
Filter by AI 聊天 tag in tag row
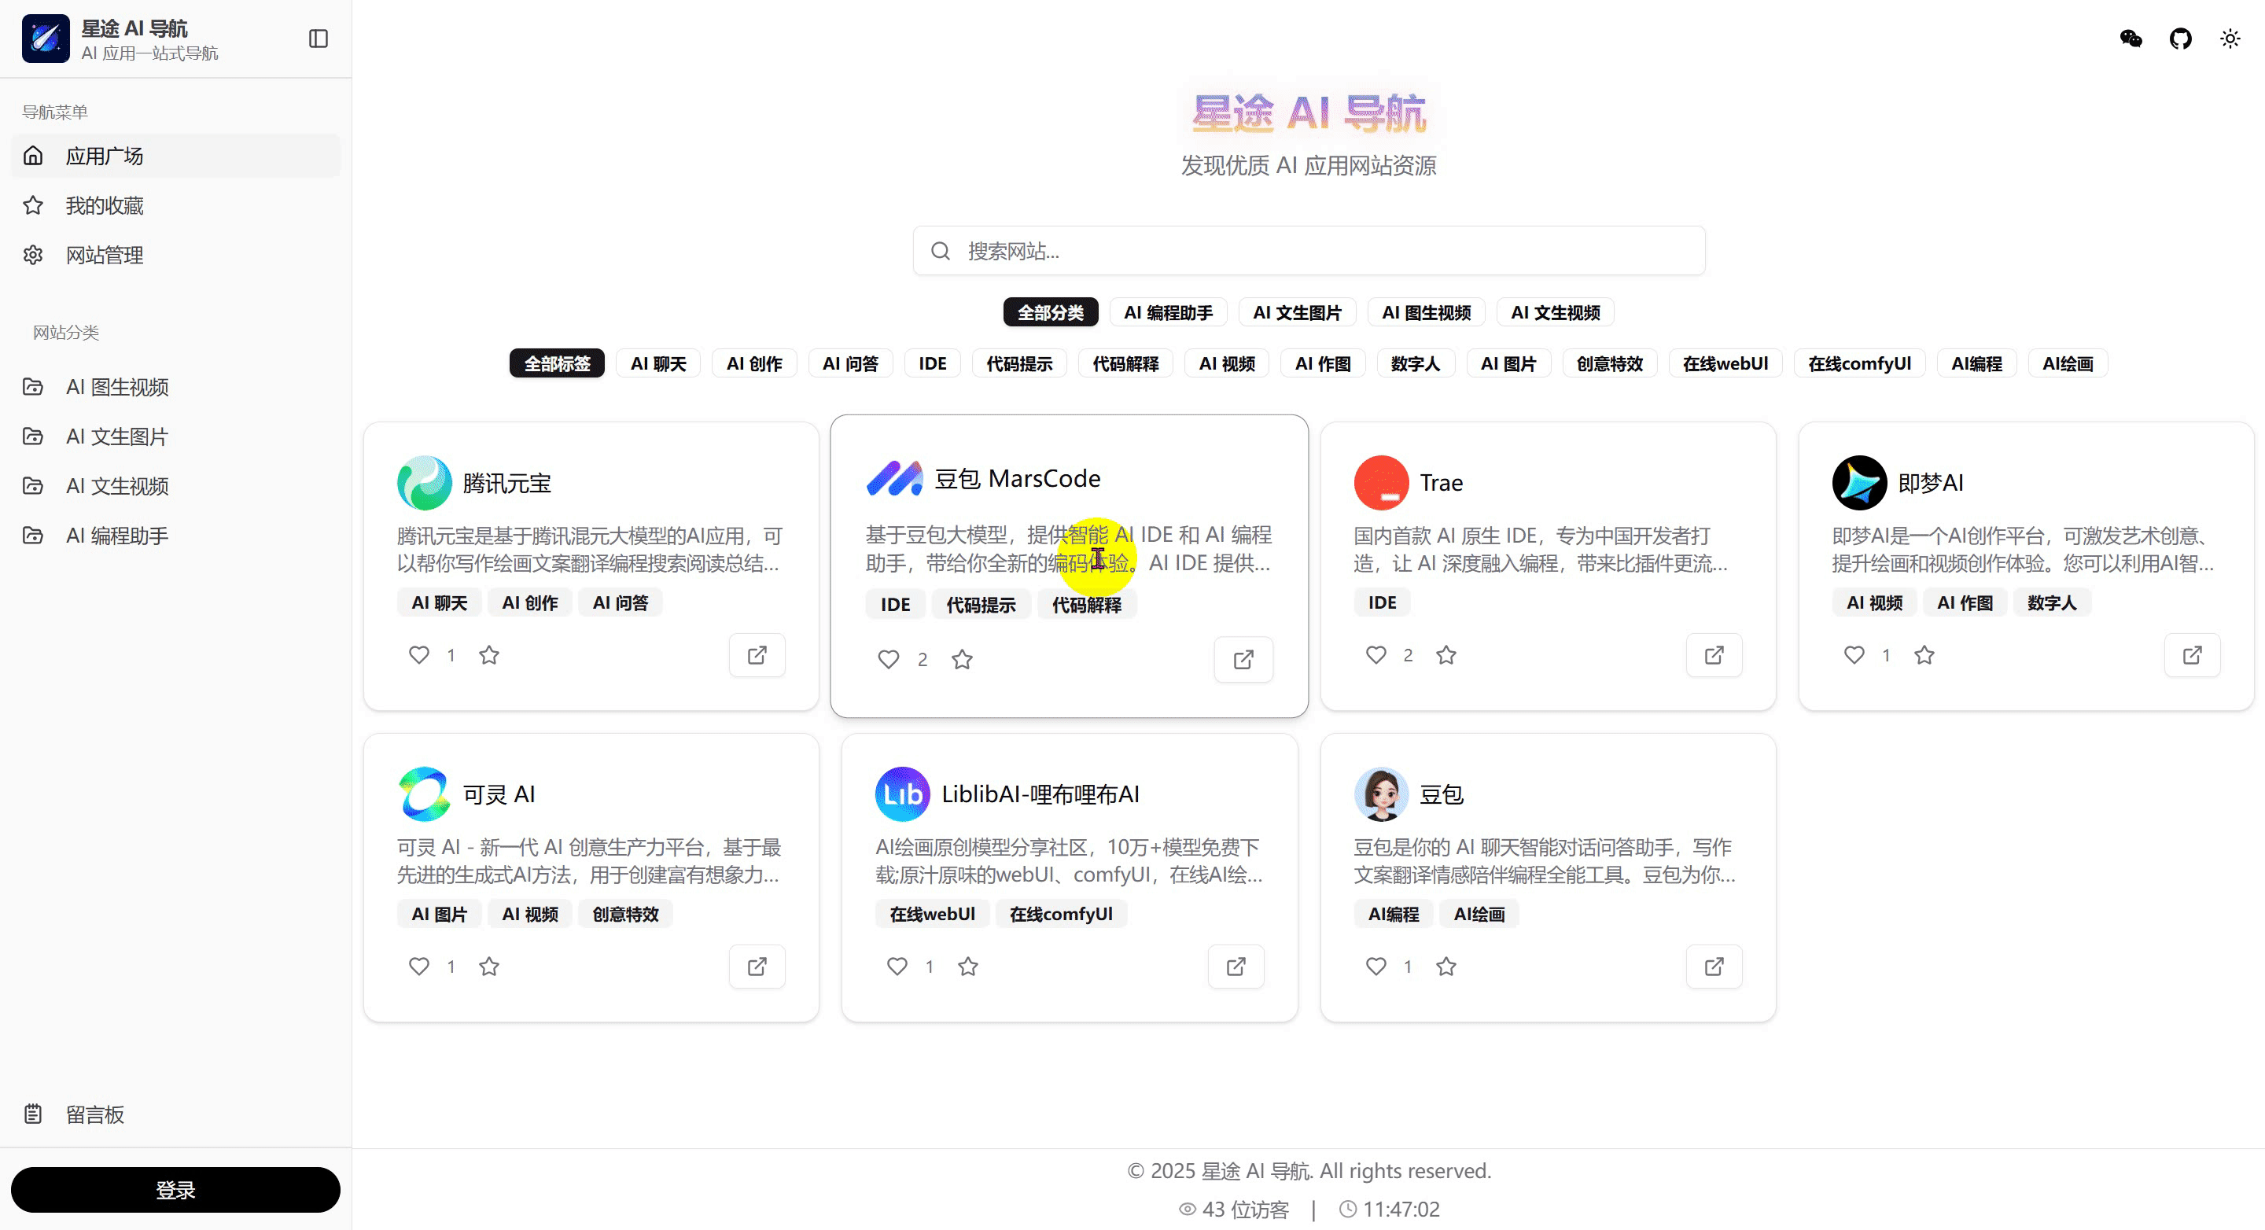click(658, 363)
